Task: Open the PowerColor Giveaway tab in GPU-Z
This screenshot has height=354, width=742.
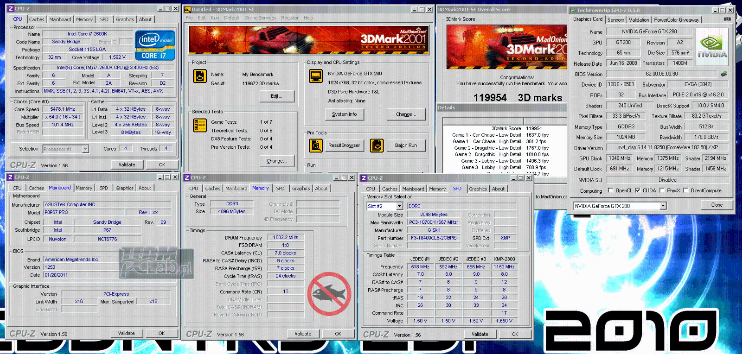Action: 677,19
